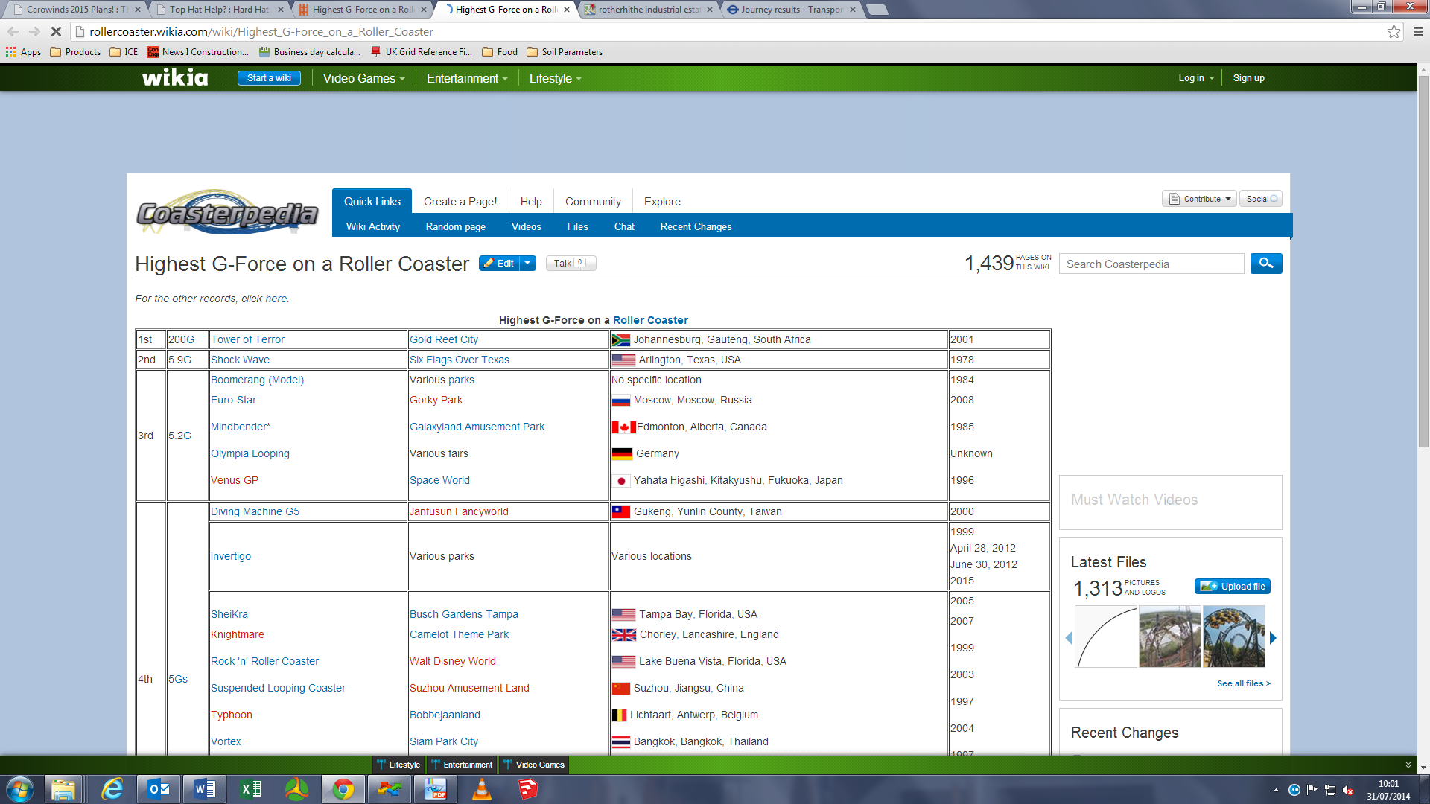
Task: Launch VLC media player from taskbar
Action: click(x=482, y=789)
